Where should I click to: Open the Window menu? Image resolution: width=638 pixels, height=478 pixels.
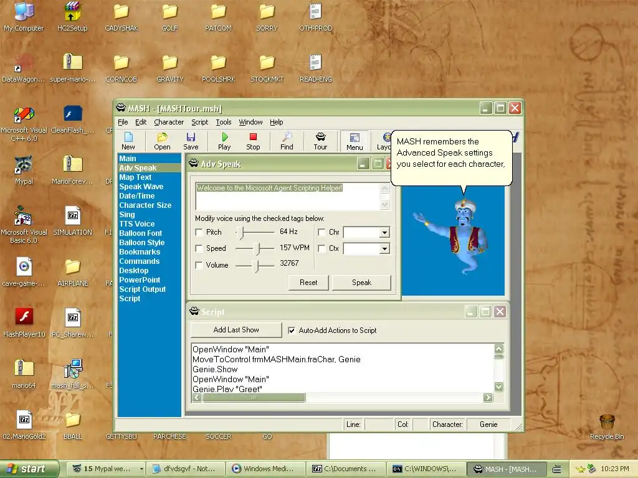tap(250, 122)
